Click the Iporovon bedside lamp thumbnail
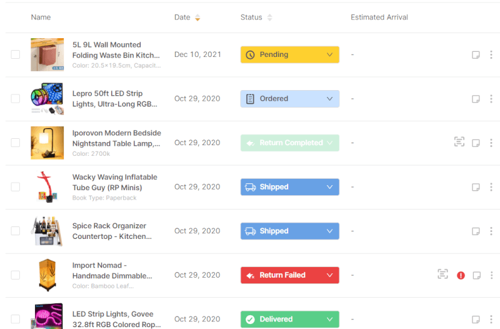This screenshot has width=500, height=329. (47, 143)
